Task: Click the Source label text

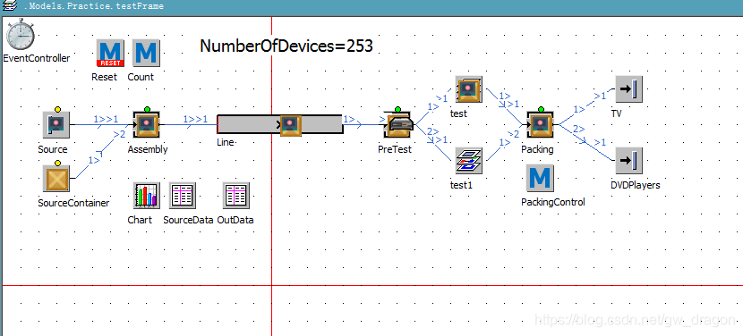Action: pyautogui.click(x=53, y=149)
